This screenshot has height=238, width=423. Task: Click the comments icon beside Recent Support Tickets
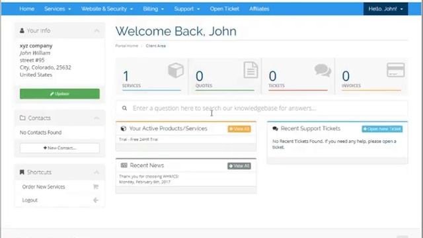[x=275, y=128]
